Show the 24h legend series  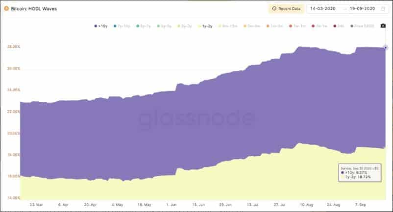coord(339,26)
